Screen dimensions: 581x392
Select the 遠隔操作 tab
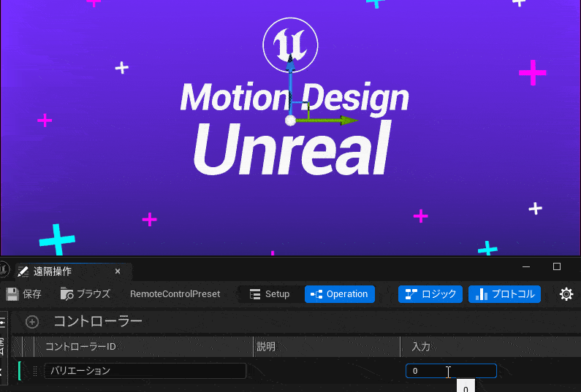coord(73,272)
